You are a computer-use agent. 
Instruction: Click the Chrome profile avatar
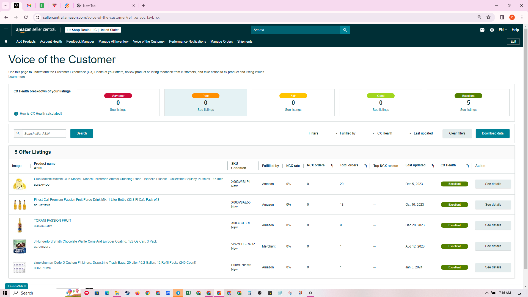pos(512,17)
